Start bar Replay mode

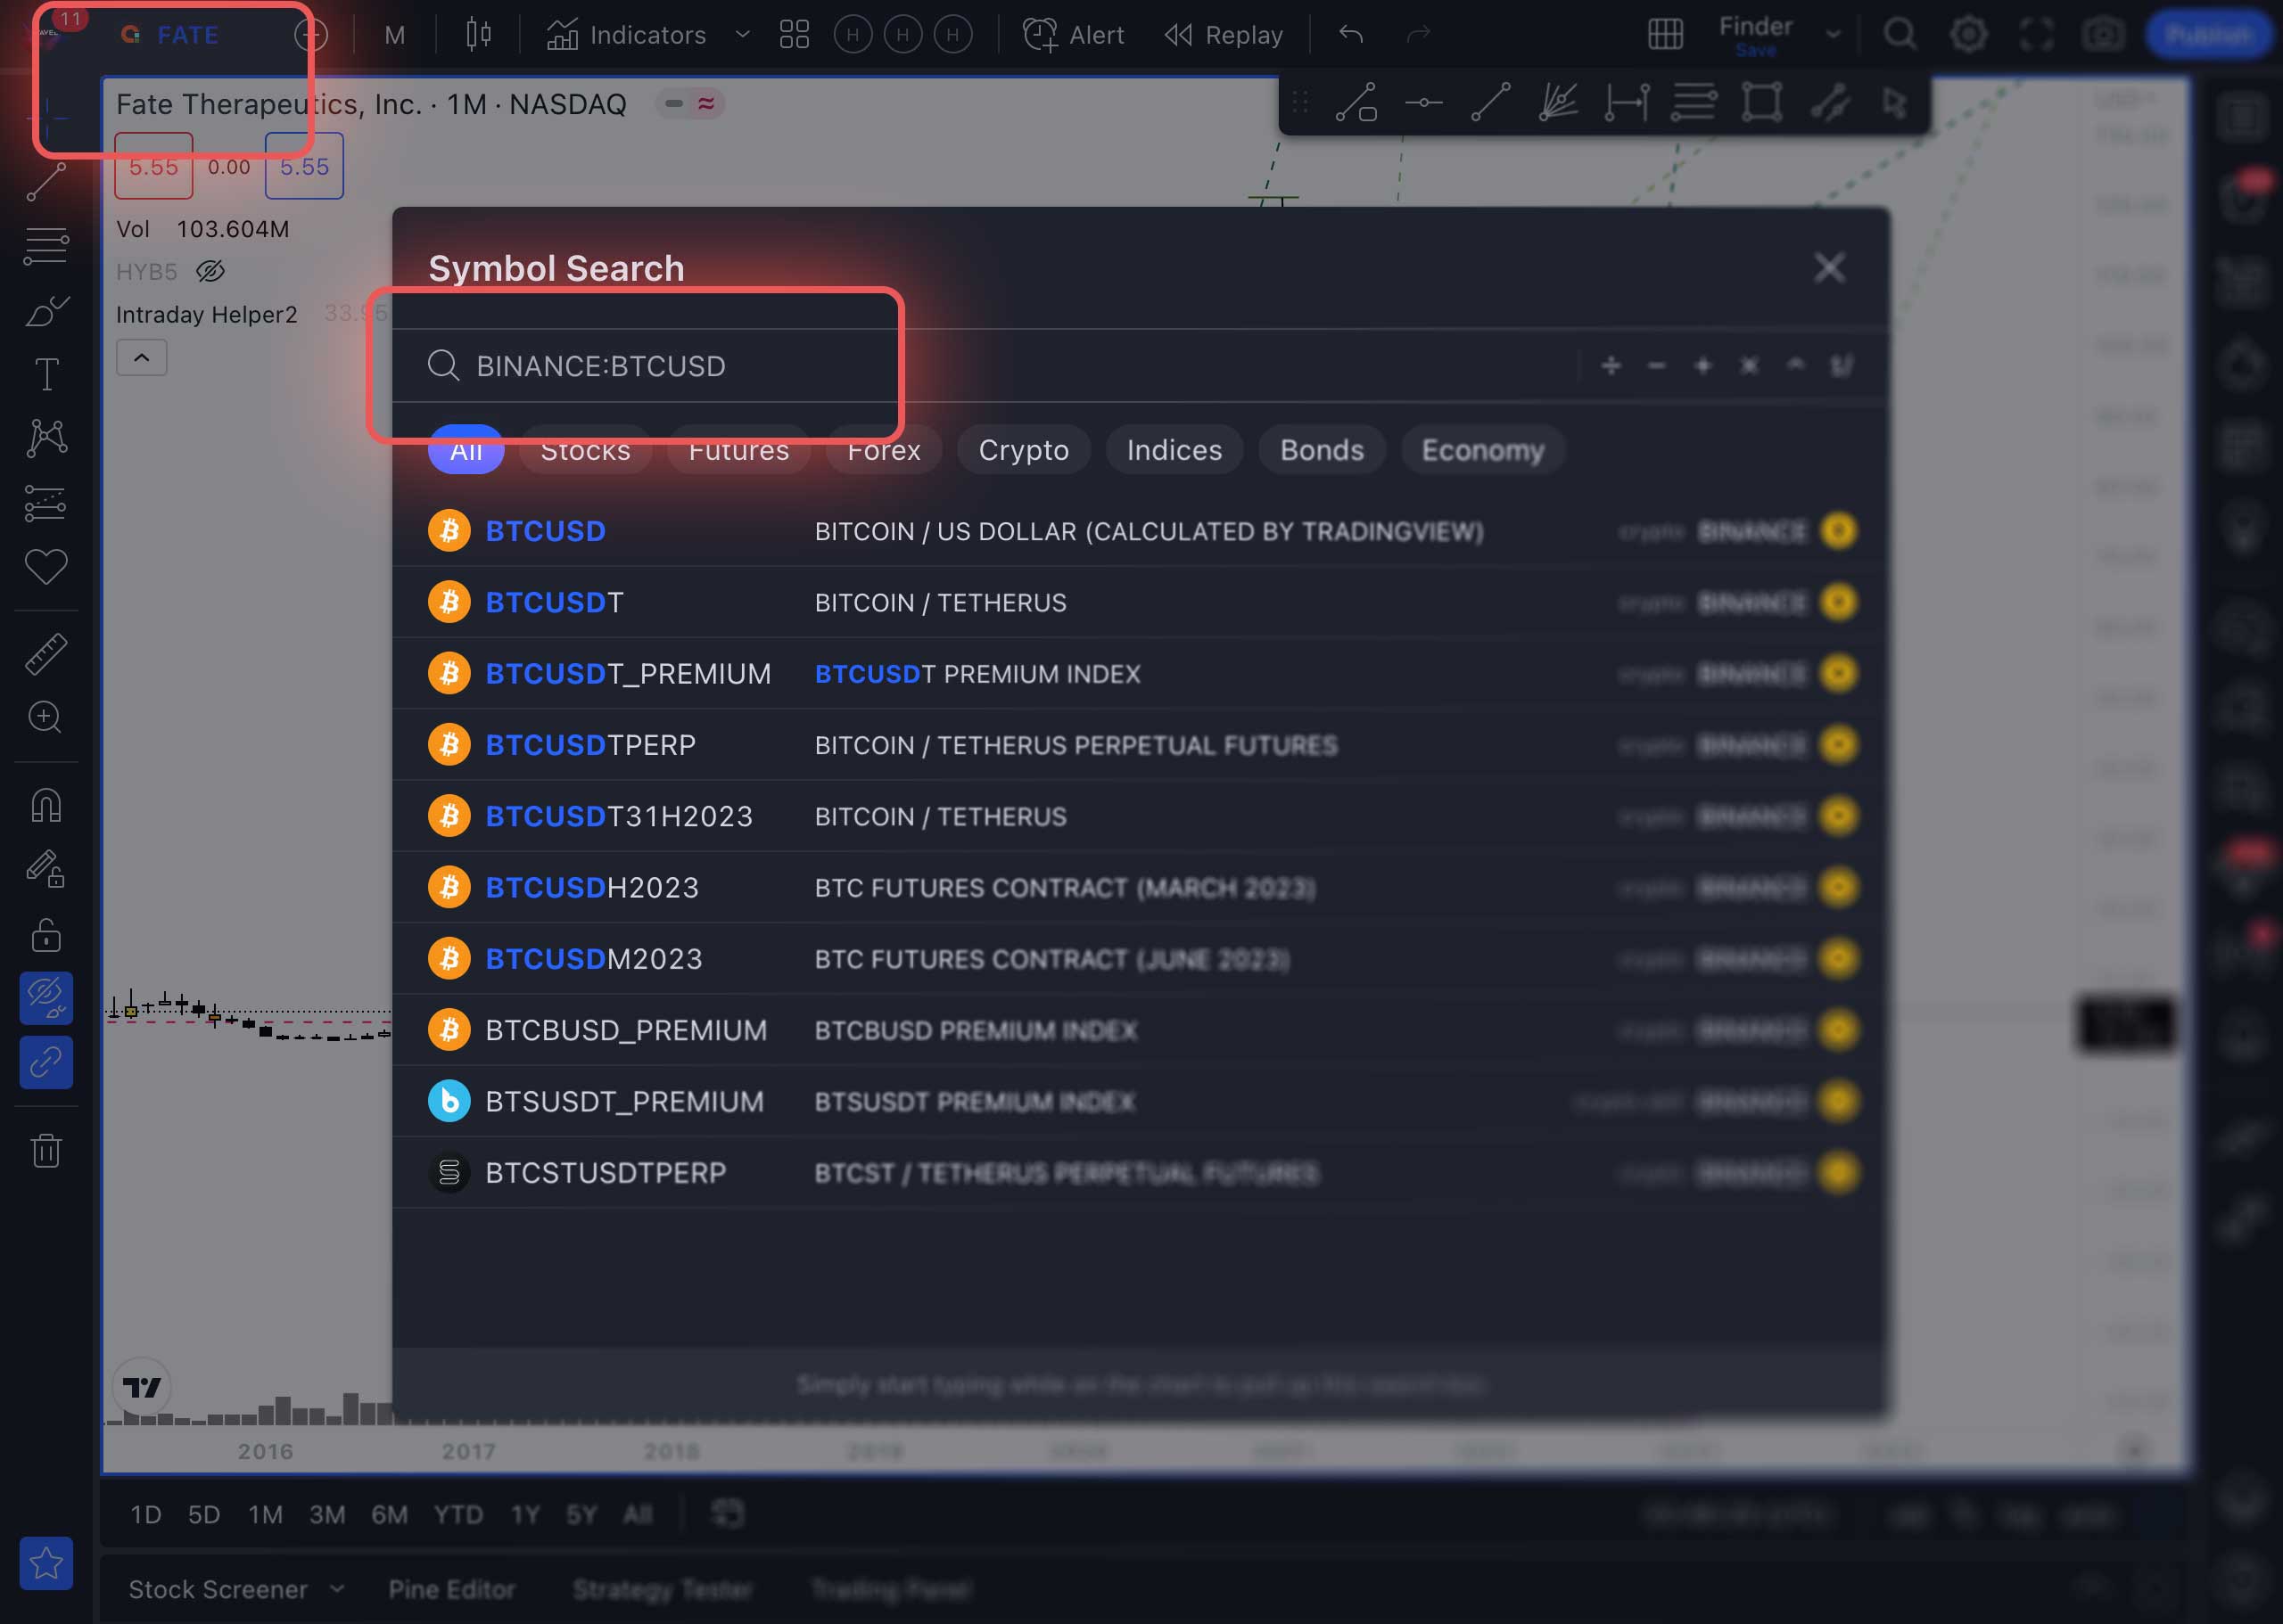[x=1224, y=35]
